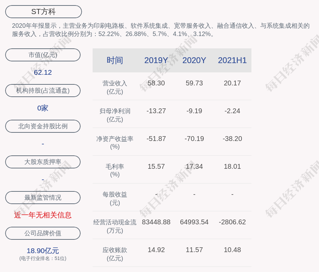Click cash flow value 64993.54
The width and height of the screenshot is (319, 272).
[x=194, y=222]
